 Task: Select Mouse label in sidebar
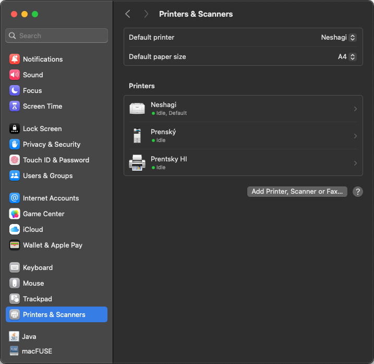click(x=33, y=283)
